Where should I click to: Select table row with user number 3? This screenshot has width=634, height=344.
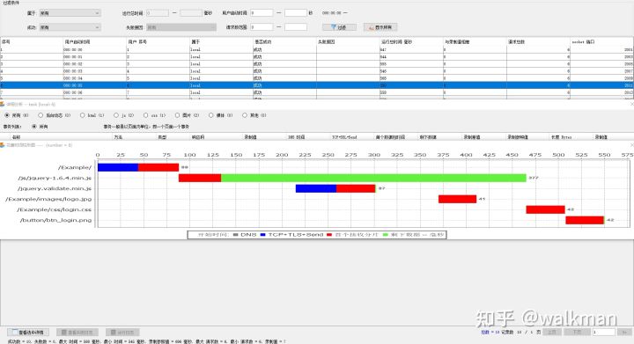[x=317, y=64]
